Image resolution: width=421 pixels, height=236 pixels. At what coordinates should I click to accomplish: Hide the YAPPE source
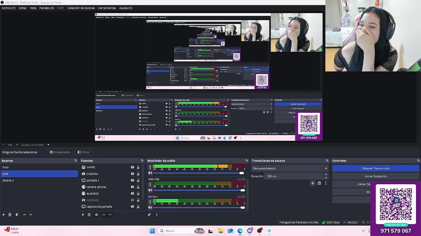click(133, 167)
